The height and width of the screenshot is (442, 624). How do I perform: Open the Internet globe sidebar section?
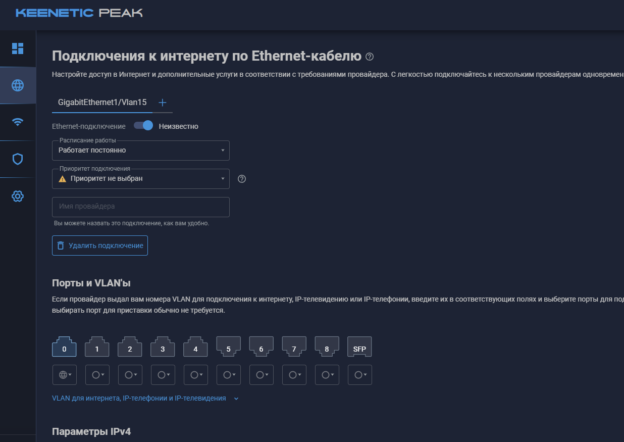click(x=18, y=85)
